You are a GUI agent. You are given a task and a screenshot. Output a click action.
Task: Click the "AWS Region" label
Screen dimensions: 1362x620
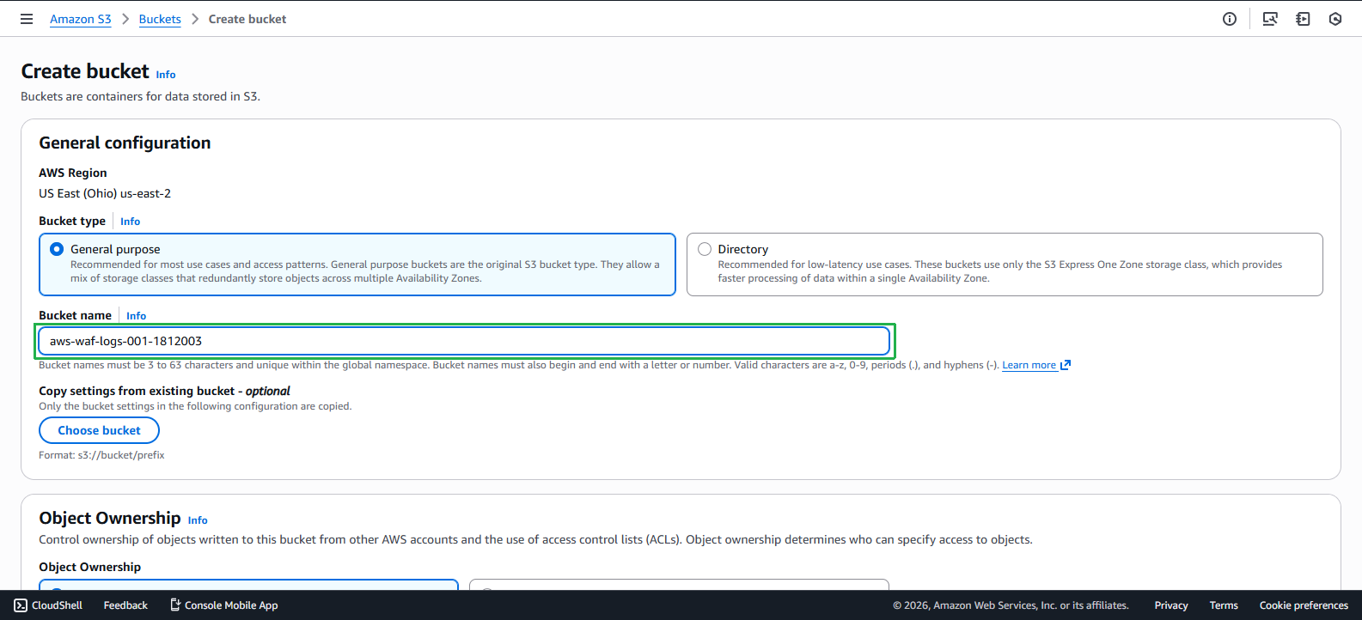coord(73,173)
